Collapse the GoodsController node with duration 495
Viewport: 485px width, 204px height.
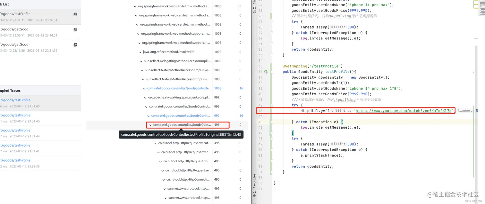click(150, 125)
